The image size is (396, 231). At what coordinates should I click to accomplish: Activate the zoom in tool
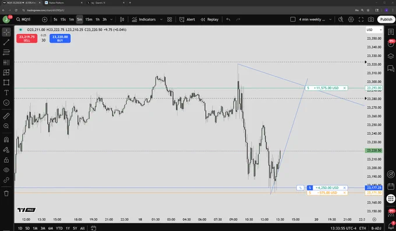click(6, 126)
